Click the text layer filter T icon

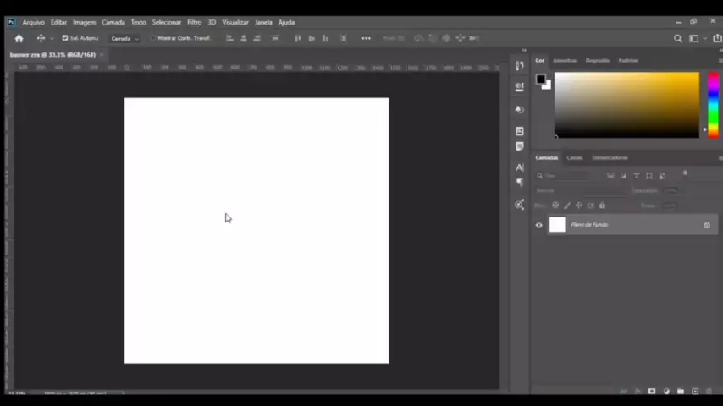pos(637,176)
